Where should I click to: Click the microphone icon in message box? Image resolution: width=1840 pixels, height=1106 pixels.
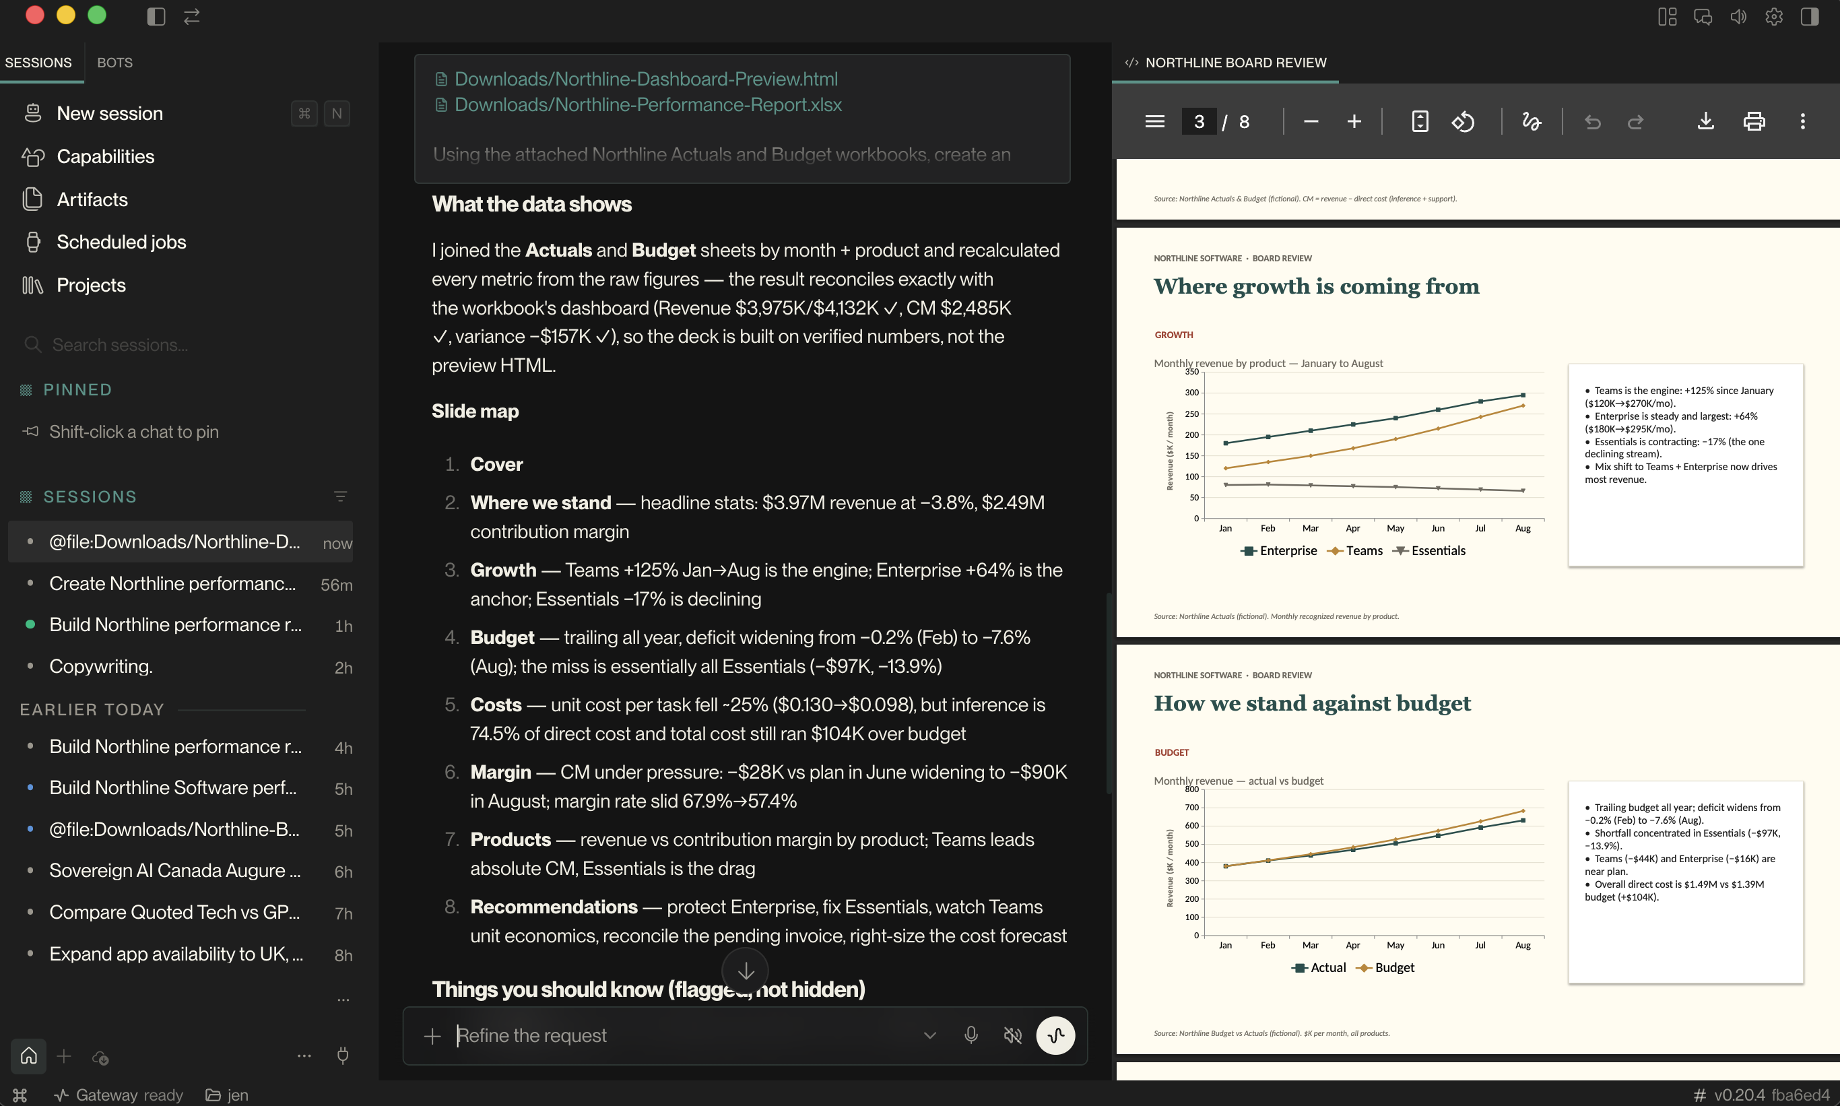[971, 1035]
